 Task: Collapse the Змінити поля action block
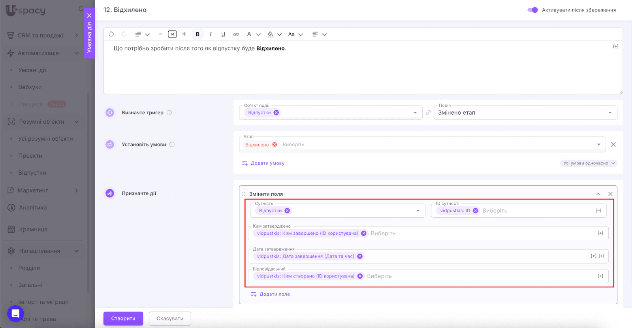tap(598, 194)
